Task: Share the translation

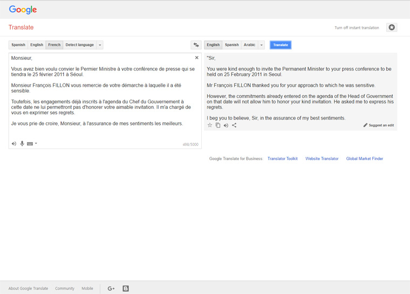Action: coord(234,125)
